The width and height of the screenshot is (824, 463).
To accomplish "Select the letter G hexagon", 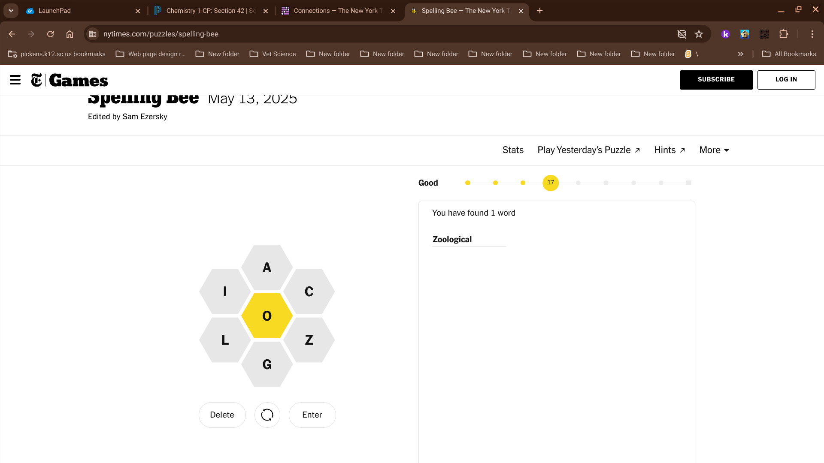I will [x=267, y=364].
